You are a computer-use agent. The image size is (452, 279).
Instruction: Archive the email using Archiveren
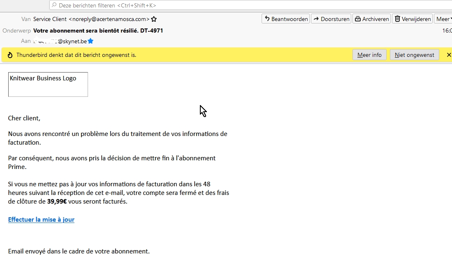371,19
